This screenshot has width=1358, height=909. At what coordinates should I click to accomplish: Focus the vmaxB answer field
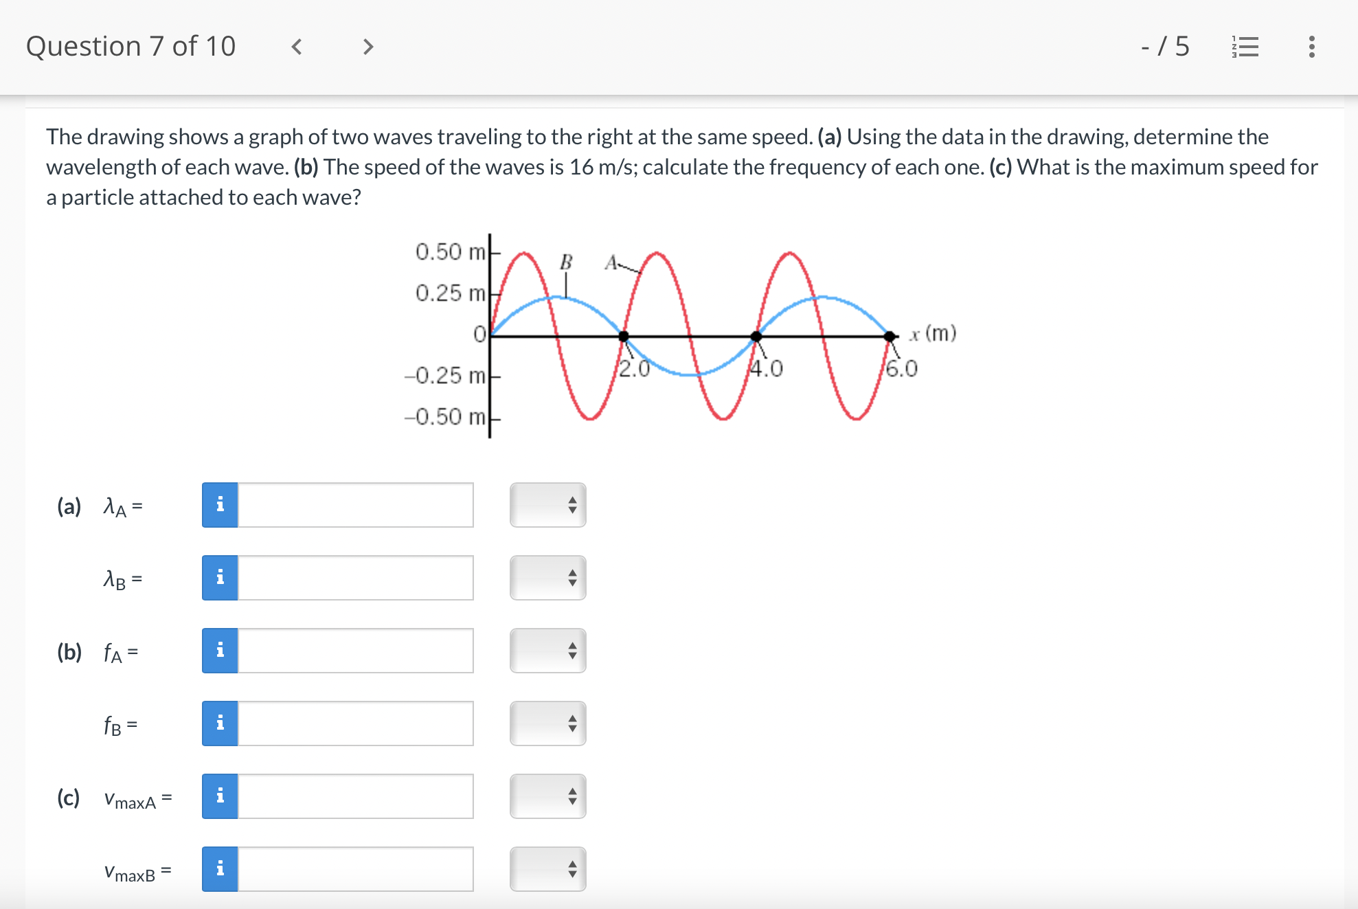click(355, 869)
